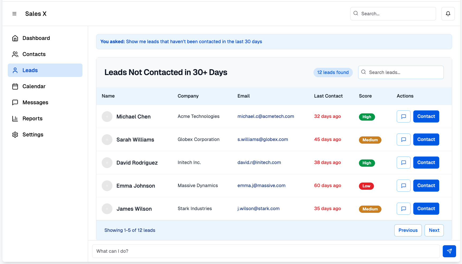Click 'Showing 1-5 of 12 leads' text
The height and width of the screenshot is (264, 462).
(x=130, y=230)
